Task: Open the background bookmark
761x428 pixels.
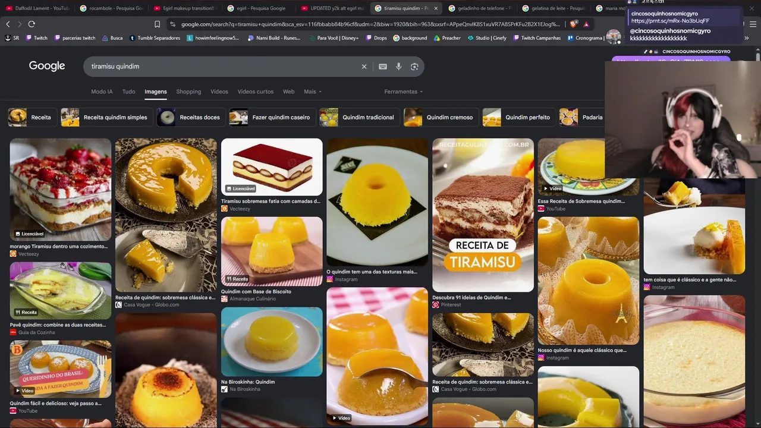Action: click(410, 38)
